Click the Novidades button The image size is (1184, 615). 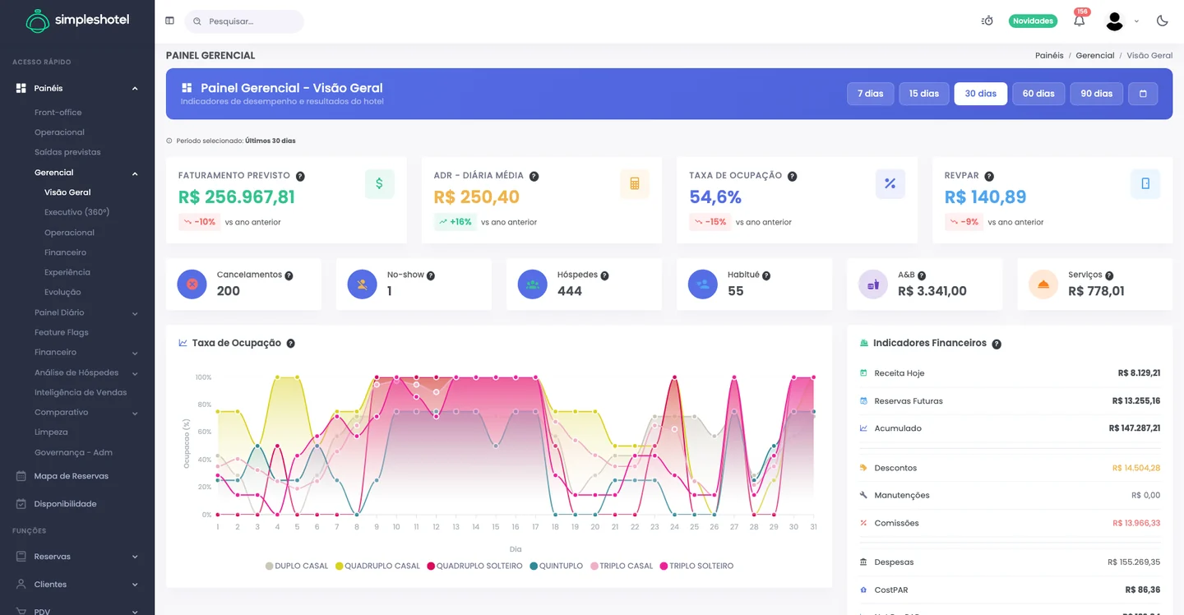(1033, 21)
